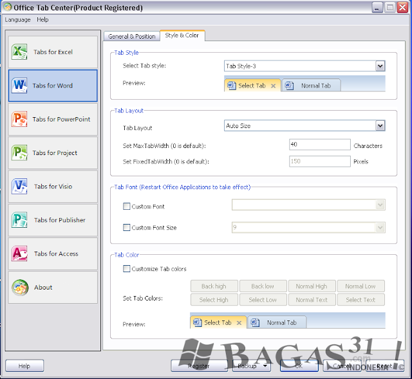Switch to the General & Position tab
412x379 pixels.
click(131, 36)
